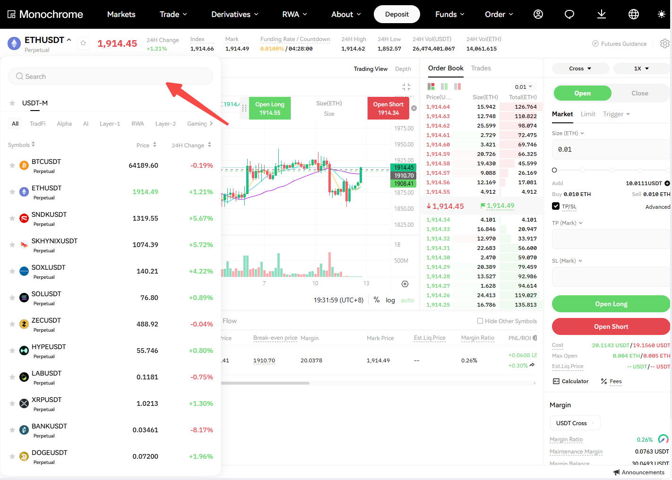This screenshot has width=672, height=480.
Task: Sort symbols using the Symbols sort arrows
Action: coord(33,145)
